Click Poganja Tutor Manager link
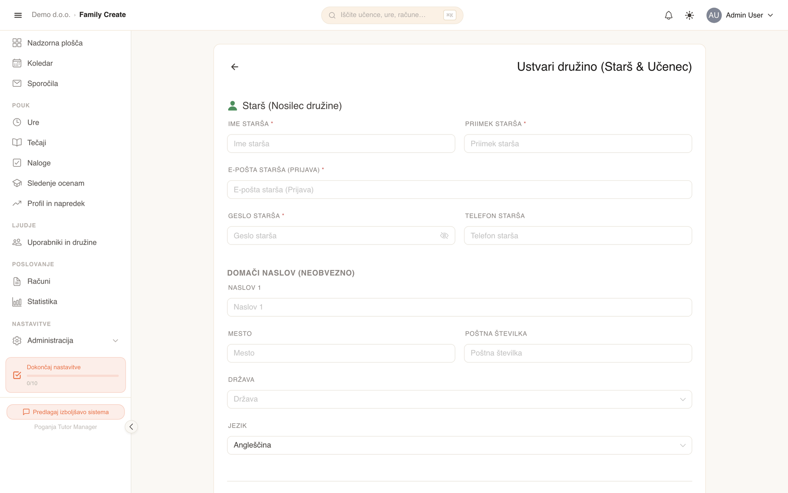Viewport: 788px width, 493px height. pos(65,427)
